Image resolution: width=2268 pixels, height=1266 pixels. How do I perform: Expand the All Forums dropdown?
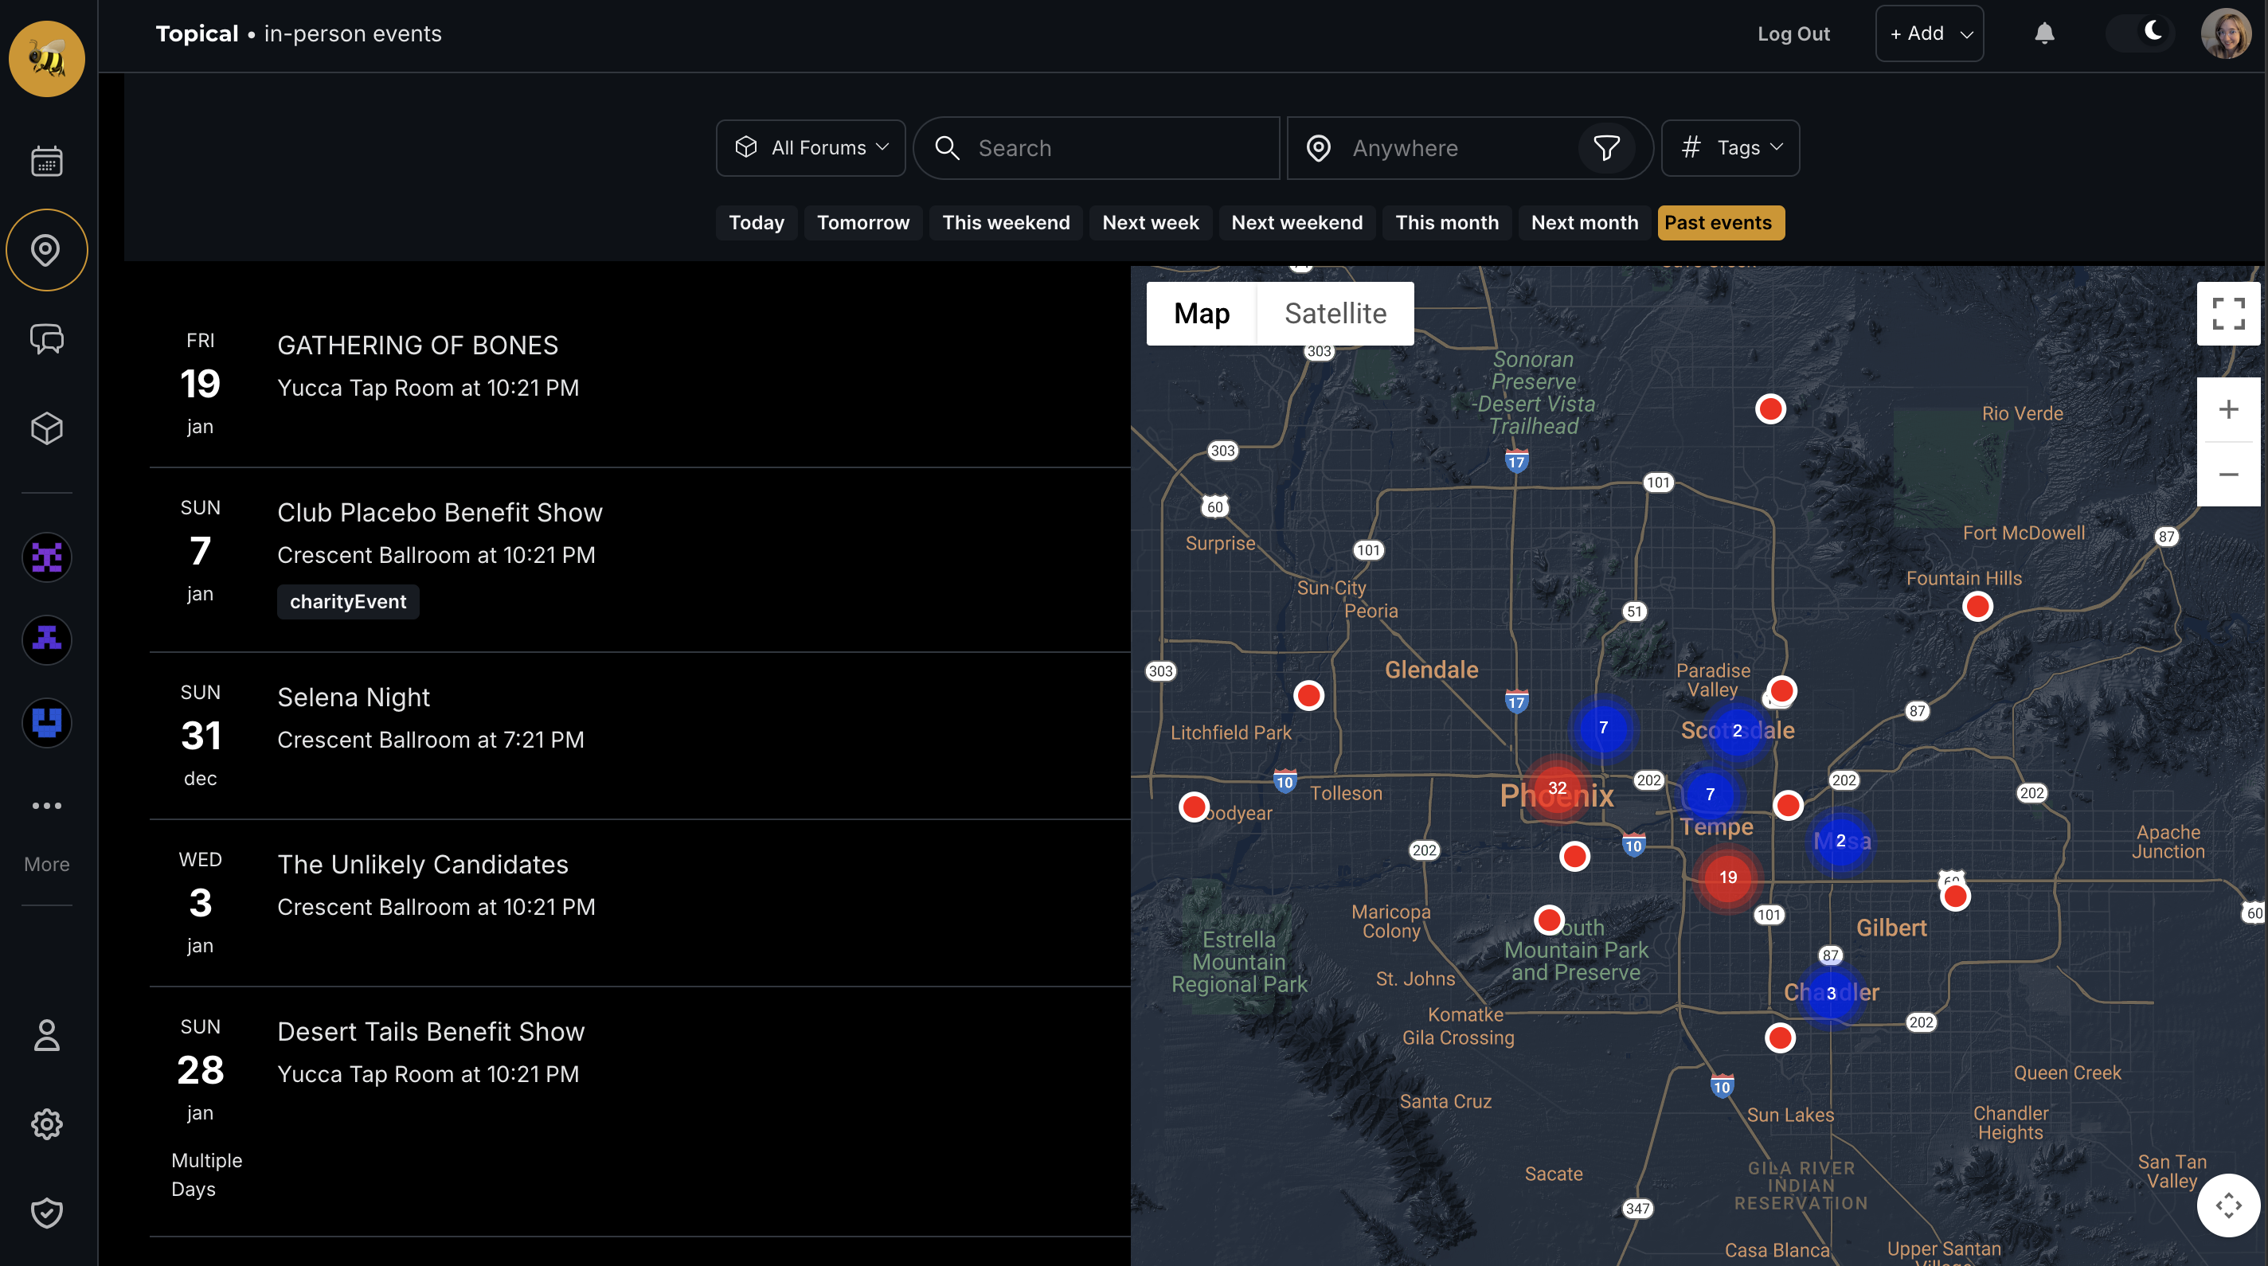pyautogui.click(x=811, y=148)
